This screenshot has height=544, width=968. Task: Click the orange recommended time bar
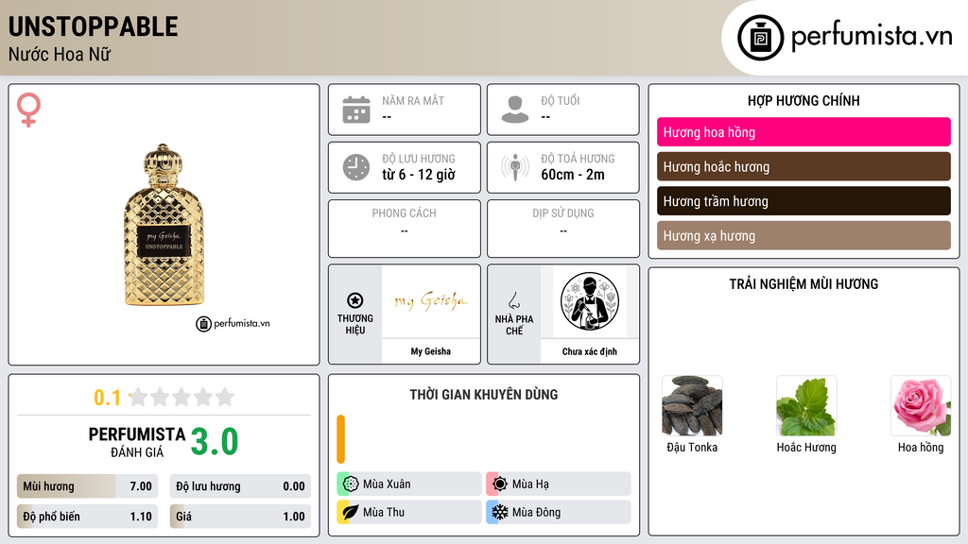tap(340, 439)
